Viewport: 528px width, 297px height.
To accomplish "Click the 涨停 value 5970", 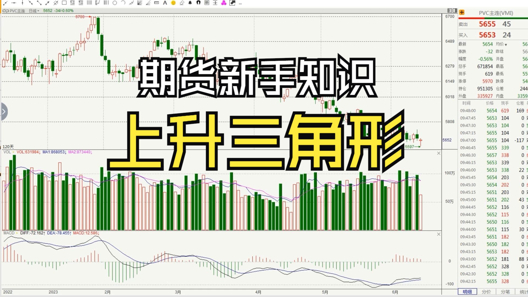I will 487,81.
